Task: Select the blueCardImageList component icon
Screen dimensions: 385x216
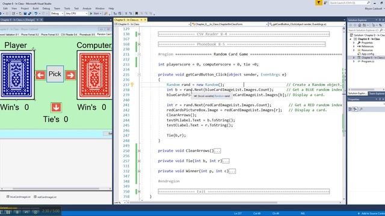Action: 8,197
